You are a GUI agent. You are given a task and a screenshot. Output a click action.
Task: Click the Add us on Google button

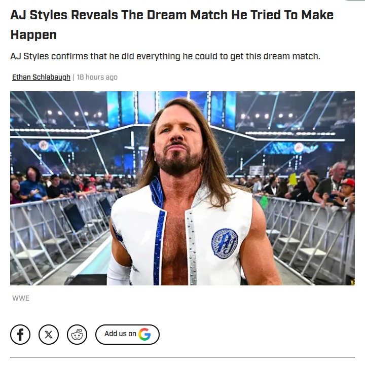pos(127,335)
